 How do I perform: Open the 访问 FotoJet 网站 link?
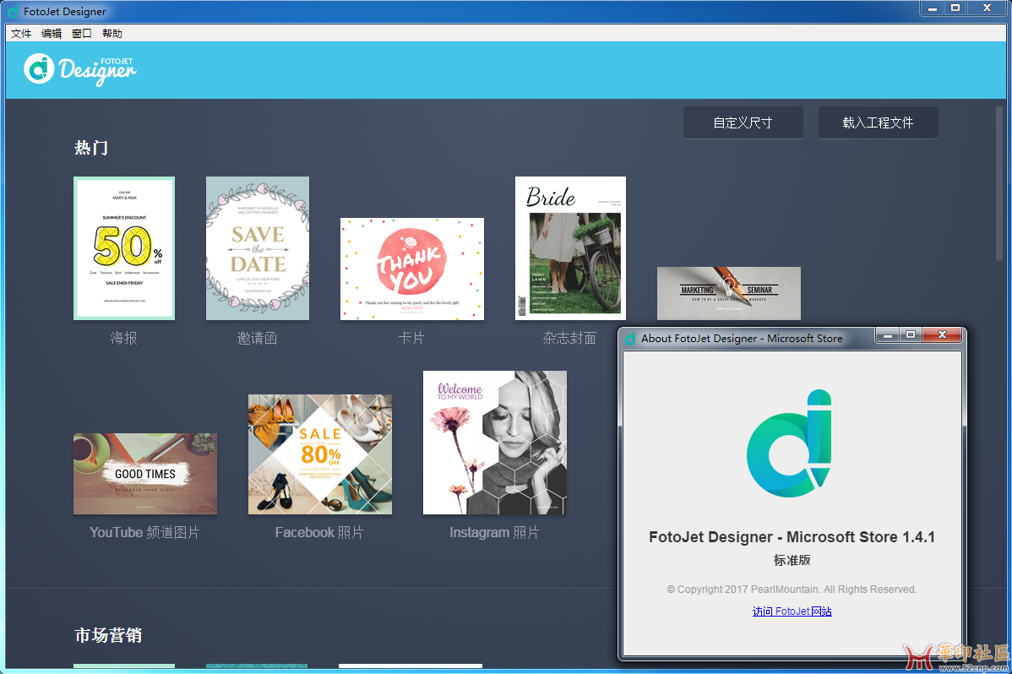point(792,611)
